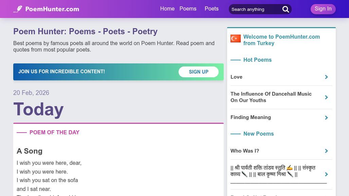Click the arrow beside the Sanskrit poem

326,174
